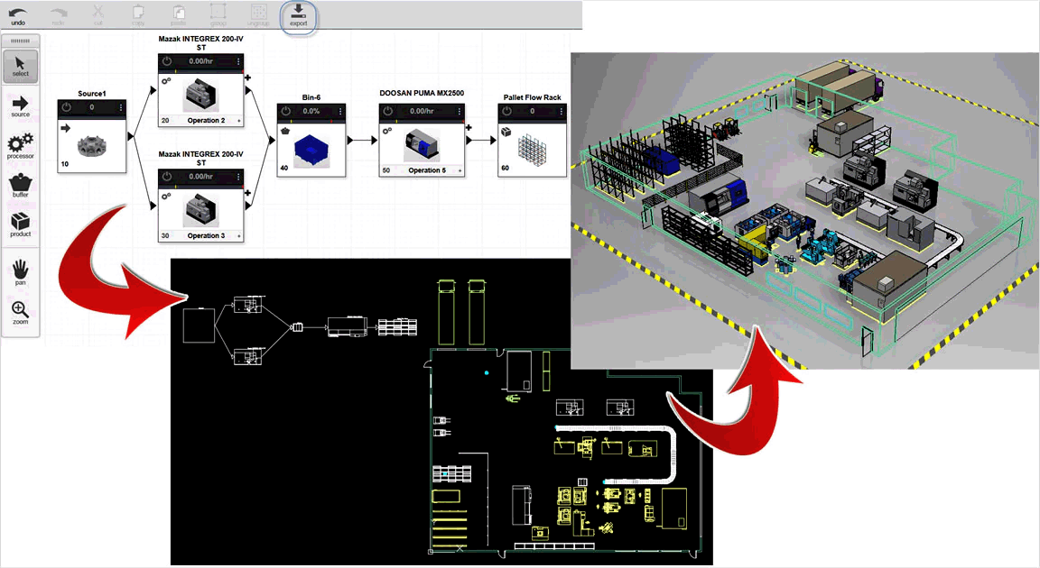Click the plus beside the Operation 2 output
Image resolution: width=1040 pixels, height=568 pixels.
248,78
